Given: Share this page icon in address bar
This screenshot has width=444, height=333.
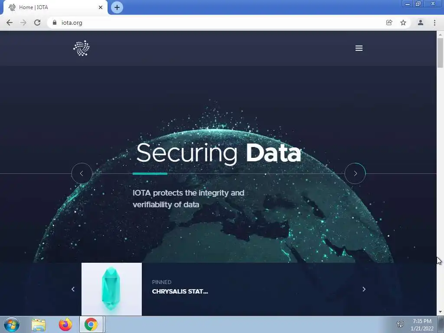Looking at the screenshot, I should 389,23.
